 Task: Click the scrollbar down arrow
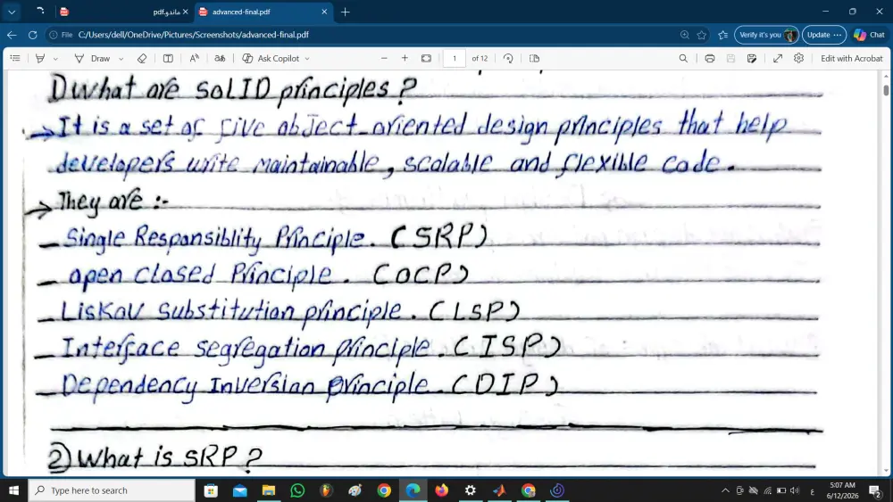(886, 471)
